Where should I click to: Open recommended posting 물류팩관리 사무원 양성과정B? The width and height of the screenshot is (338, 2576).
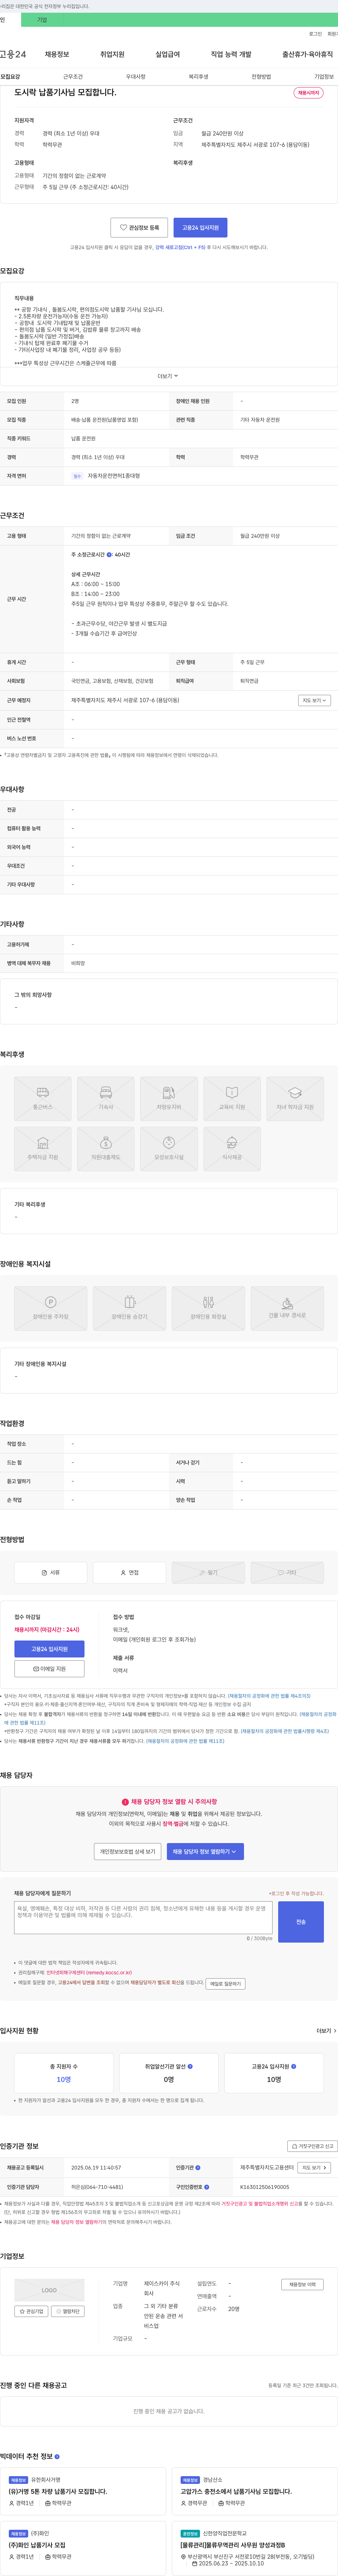[232, 2545]
